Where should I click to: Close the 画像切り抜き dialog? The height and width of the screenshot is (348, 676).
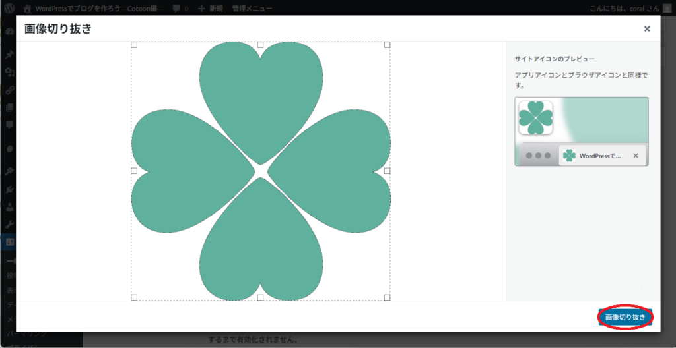point(647,29)
